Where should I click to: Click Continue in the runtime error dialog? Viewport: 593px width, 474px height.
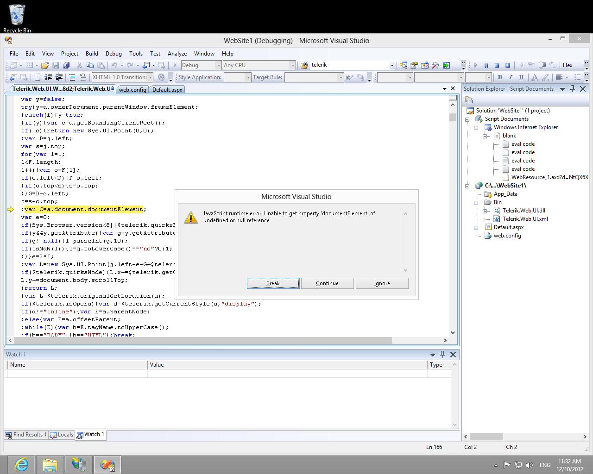coord(327,283)
